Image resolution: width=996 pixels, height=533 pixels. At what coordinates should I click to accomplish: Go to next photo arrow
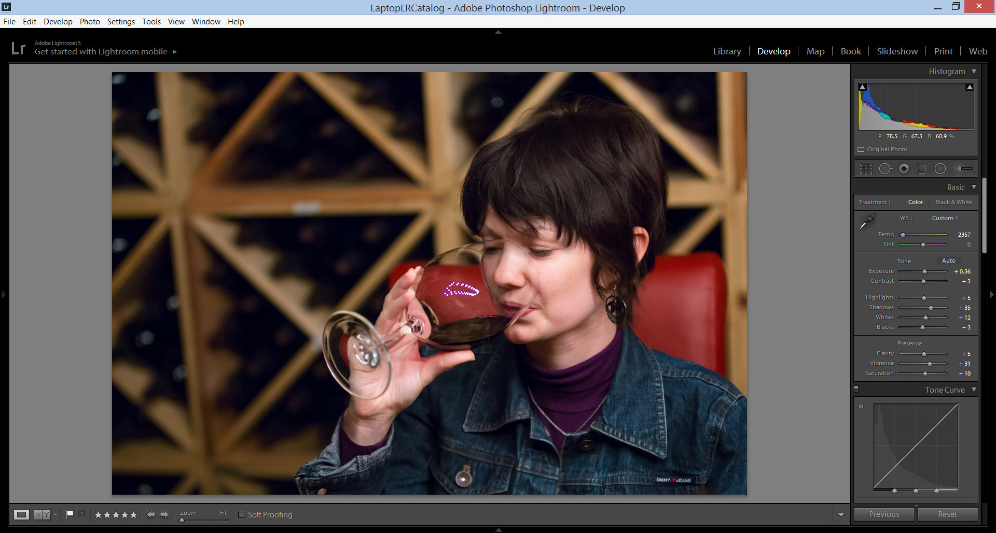coord(164,514)
